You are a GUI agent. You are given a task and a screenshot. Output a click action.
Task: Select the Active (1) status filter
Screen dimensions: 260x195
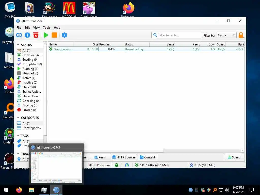coord(30,78)
